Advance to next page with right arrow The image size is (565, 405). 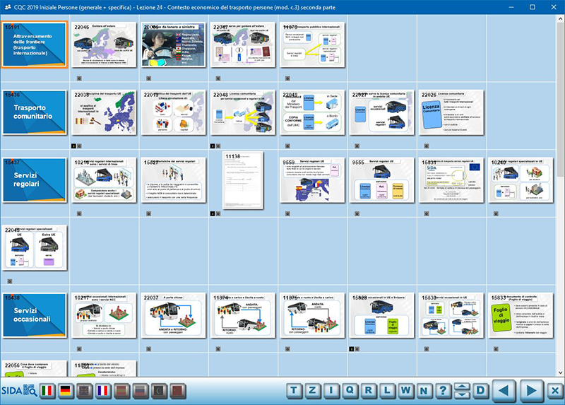click(x=530, y=390)
